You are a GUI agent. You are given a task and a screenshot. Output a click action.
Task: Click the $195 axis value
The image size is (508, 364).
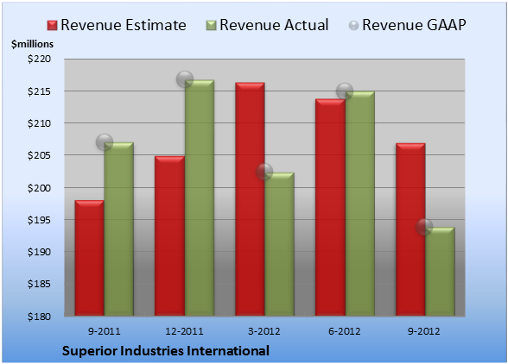39,220
